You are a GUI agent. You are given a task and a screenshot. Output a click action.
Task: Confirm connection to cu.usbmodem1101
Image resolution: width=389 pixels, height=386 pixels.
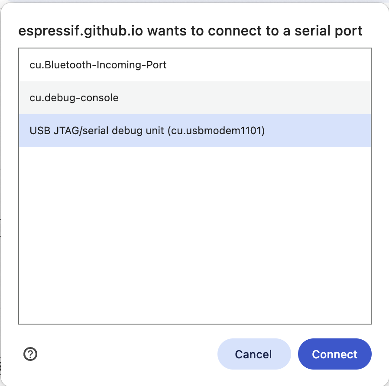pyautogui.click(x=334, y=354)
